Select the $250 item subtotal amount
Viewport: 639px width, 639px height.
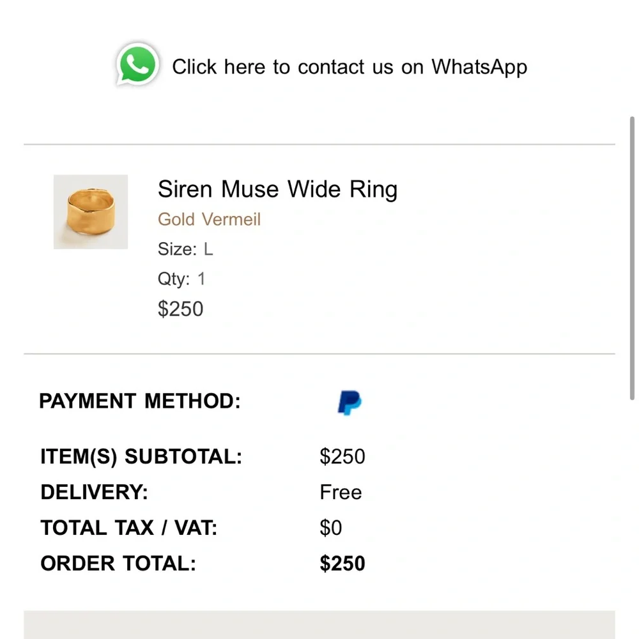pos(343,457)
